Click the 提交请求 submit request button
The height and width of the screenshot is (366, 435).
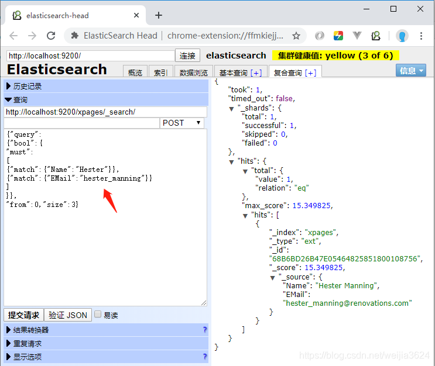[24, 315]
